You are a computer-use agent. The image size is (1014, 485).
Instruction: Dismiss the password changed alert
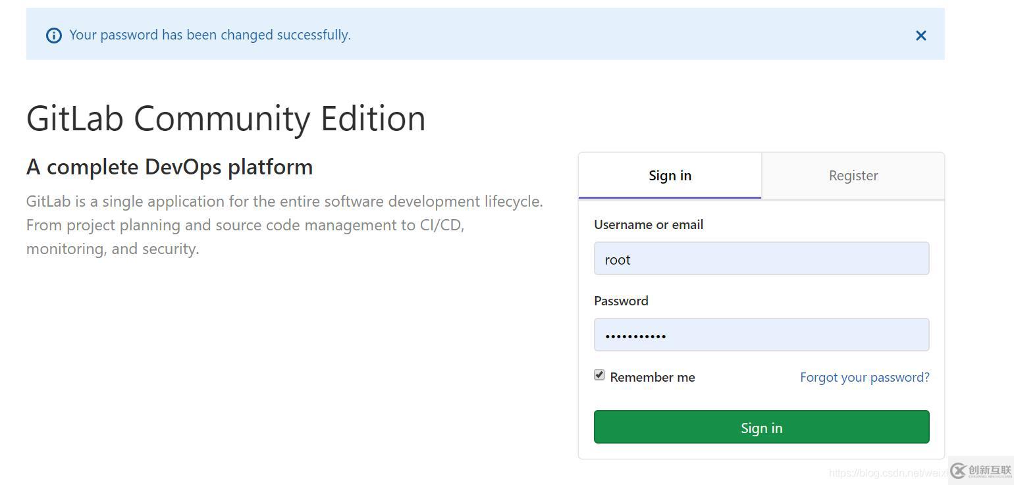click(x=921, y=36)
